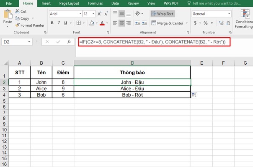The width and height of the screenshot is (253, 167).
Task: Confirm formula with checkmark icon
Action: point(58,42)
